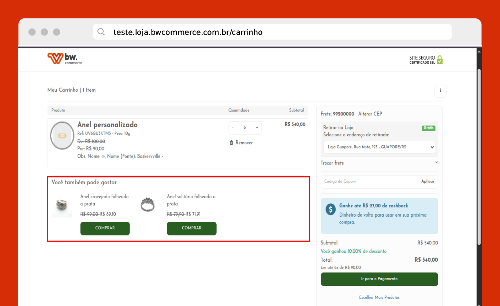Viewport: 500px width, 306px height.
Task: Click Ir para o Pagamento button
Action: pos(379,279)
